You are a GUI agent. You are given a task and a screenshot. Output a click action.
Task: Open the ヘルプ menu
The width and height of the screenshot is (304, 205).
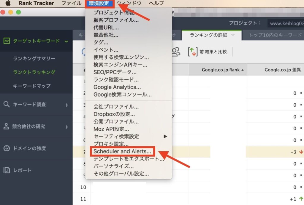click(x=156, y=3)
